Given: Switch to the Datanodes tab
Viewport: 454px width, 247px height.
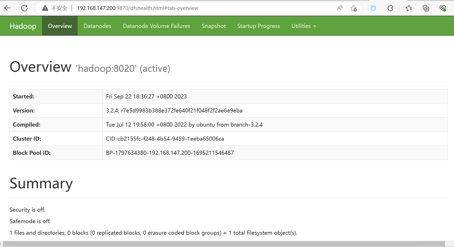Looking at the screenshot, I should [x=97, y=26].
